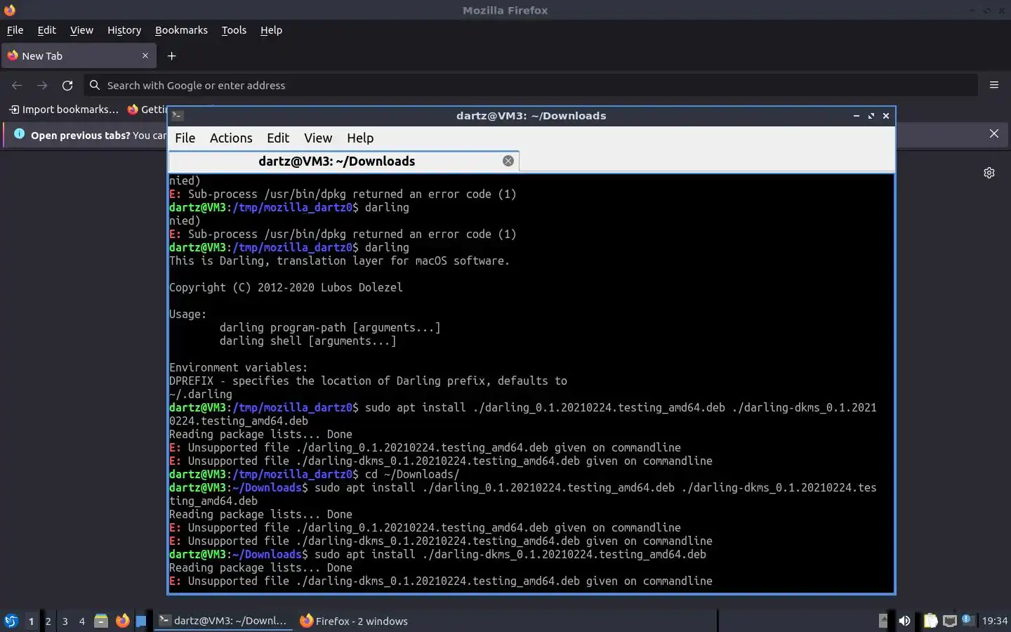Focus the Firefox address bar search field
1011x632 pixels.
[x=530, y=85]
